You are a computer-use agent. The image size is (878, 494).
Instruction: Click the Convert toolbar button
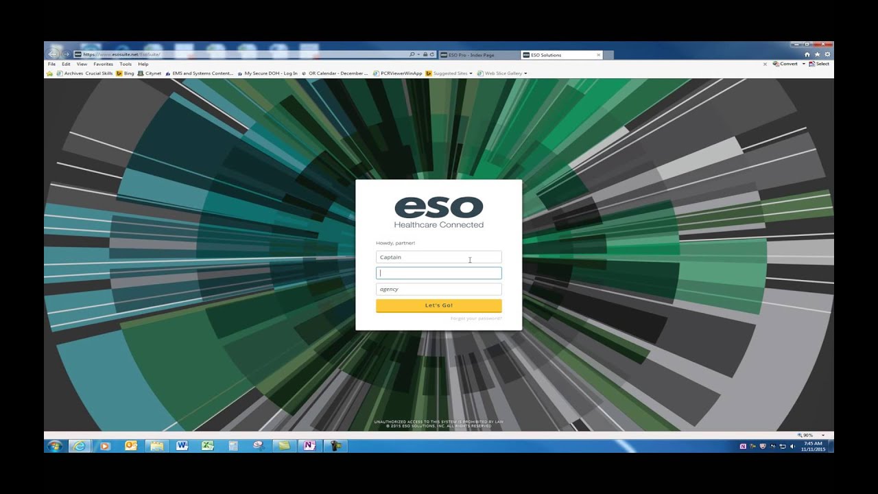coord(785,64)
